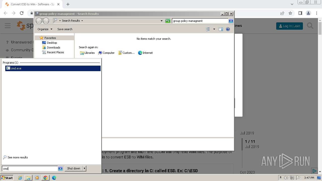Open Microsoft Edge from the taskbar
The height and width of the screenshot is (181, 322).
(x=54, y=178)
